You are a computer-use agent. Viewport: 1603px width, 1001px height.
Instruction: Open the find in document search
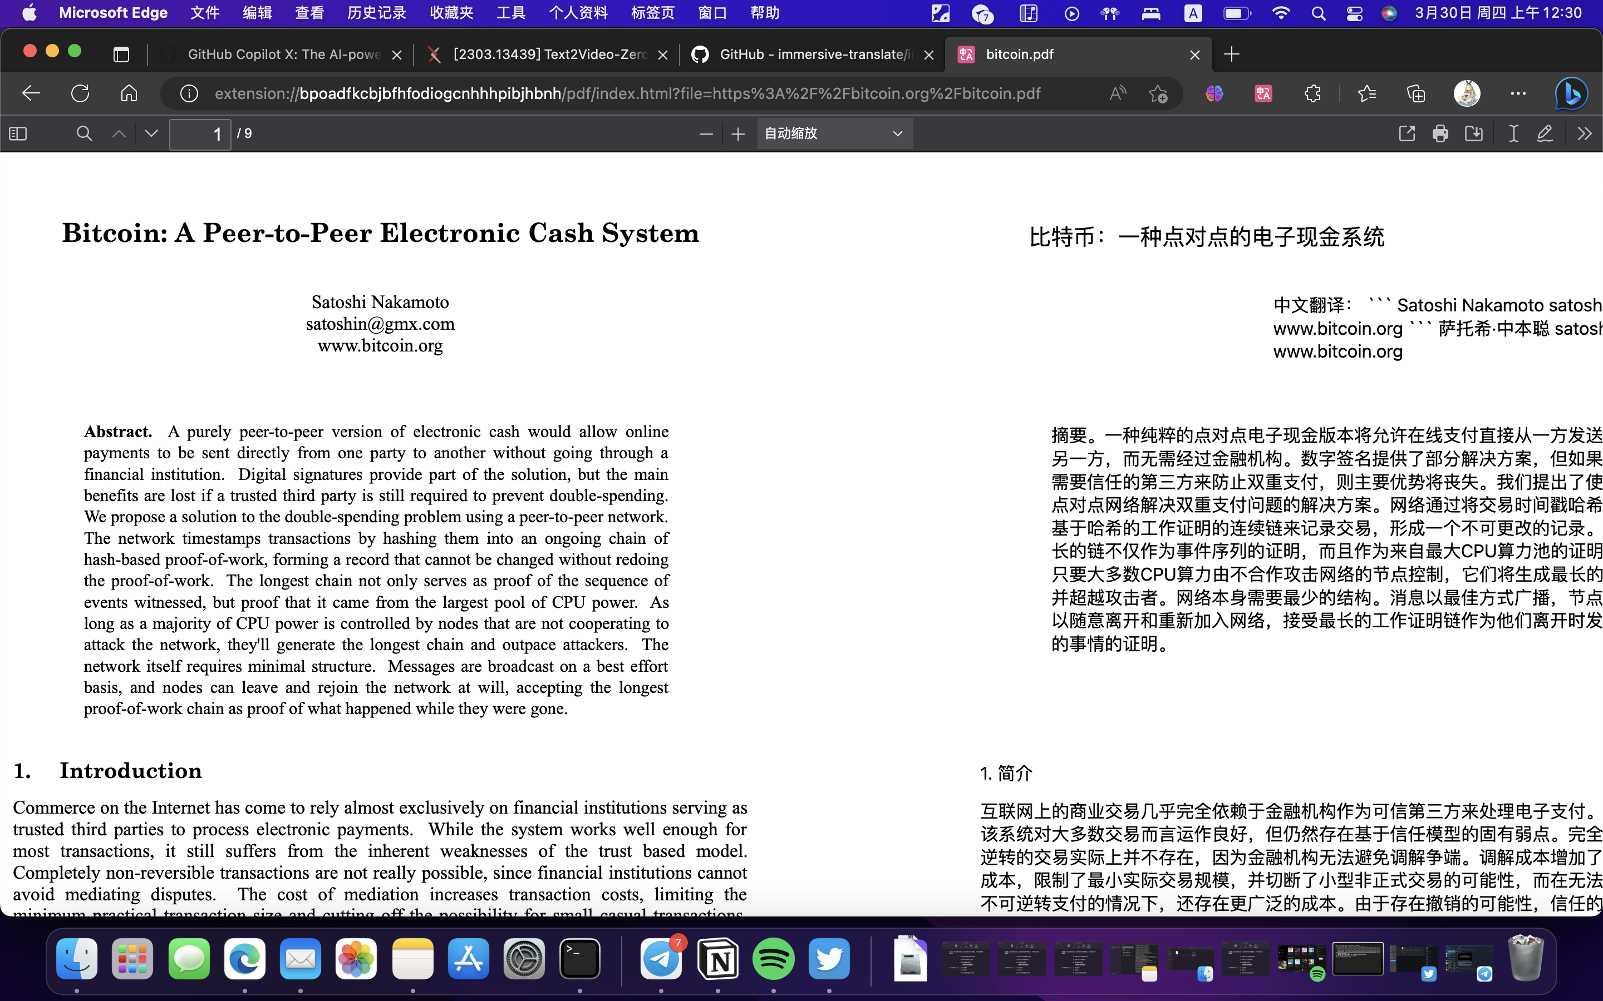pyautogui.click(x=84, y=133)
